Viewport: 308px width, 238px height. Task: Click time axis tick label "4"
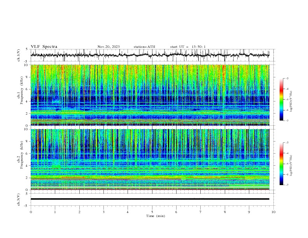[128, 212]
